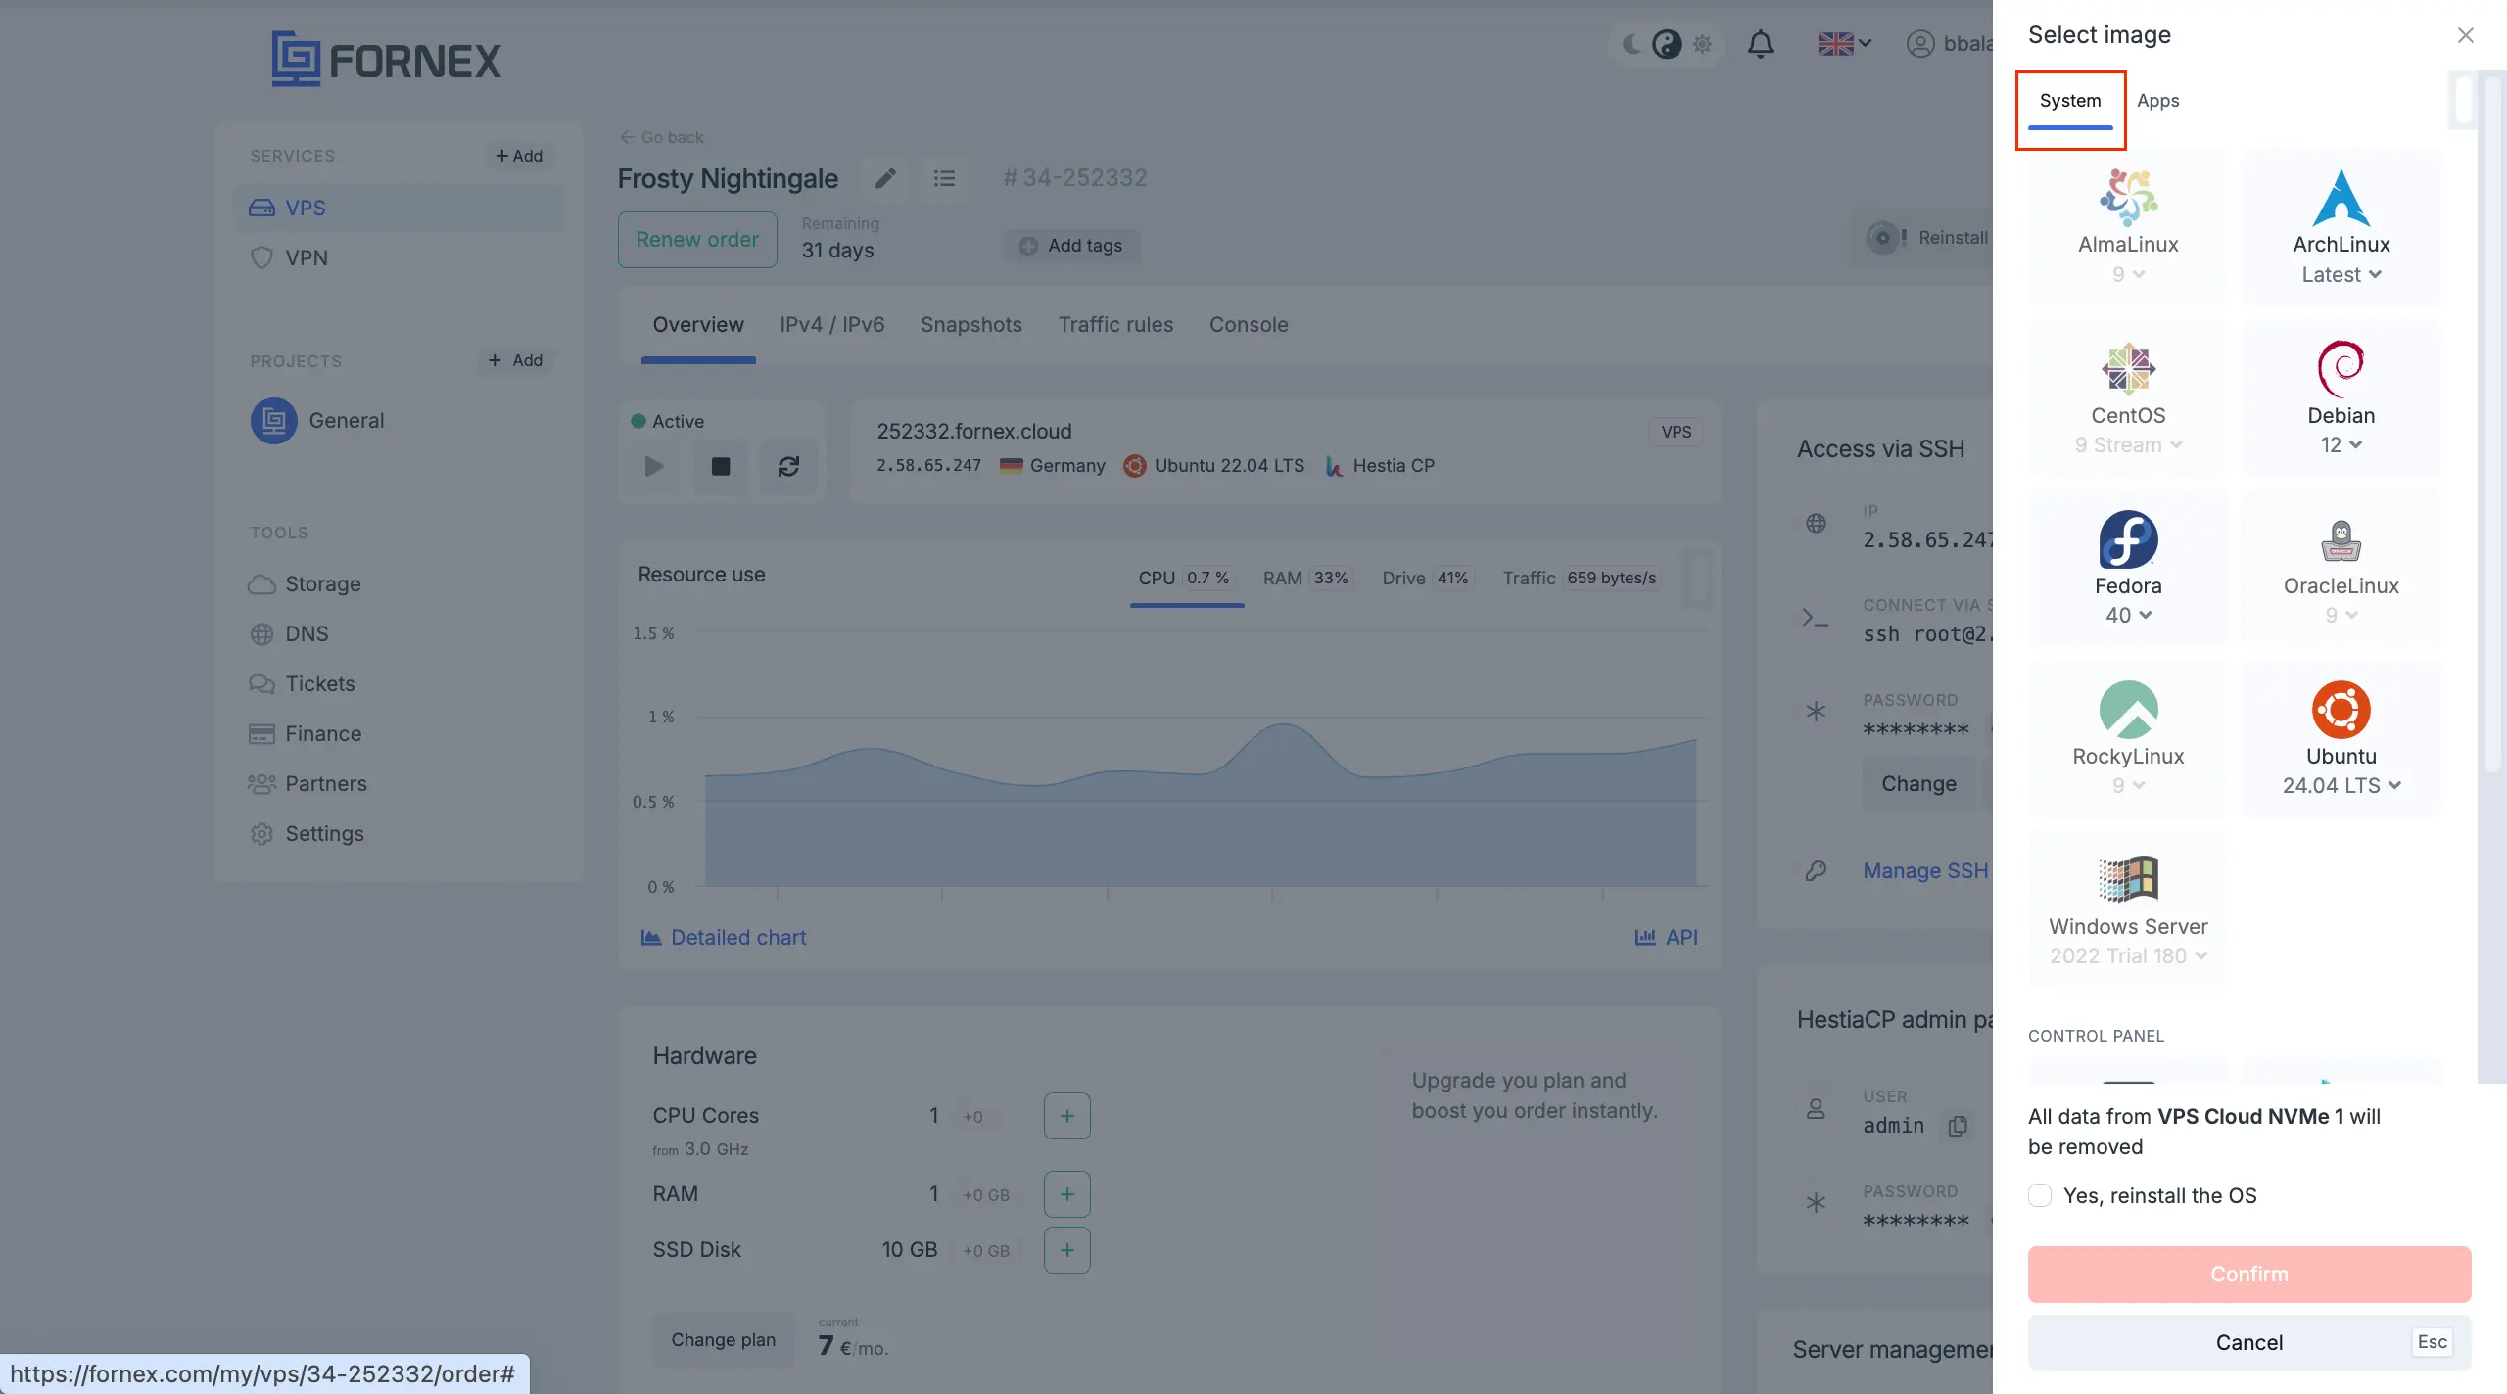
Task: Click Change plan button
Action: (723, 1340)
